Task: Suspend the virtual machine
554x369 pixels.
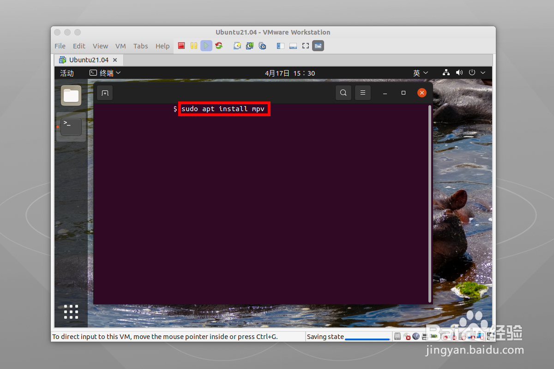Action: coord(193,46)
